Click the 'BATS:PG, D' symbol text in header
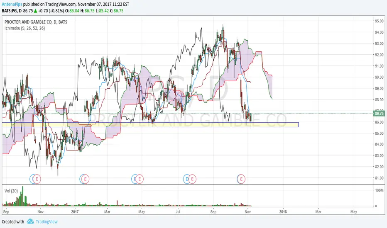This screenshot has height=228, width=387. point(12,11)
